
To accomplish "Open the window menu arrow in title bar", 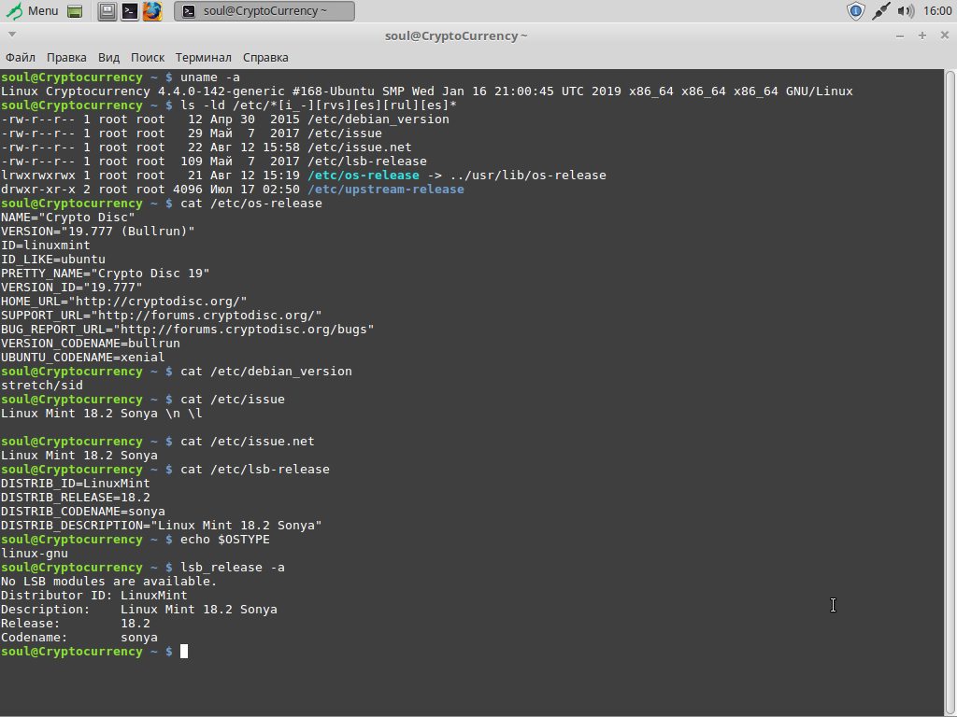I will 11,35.
